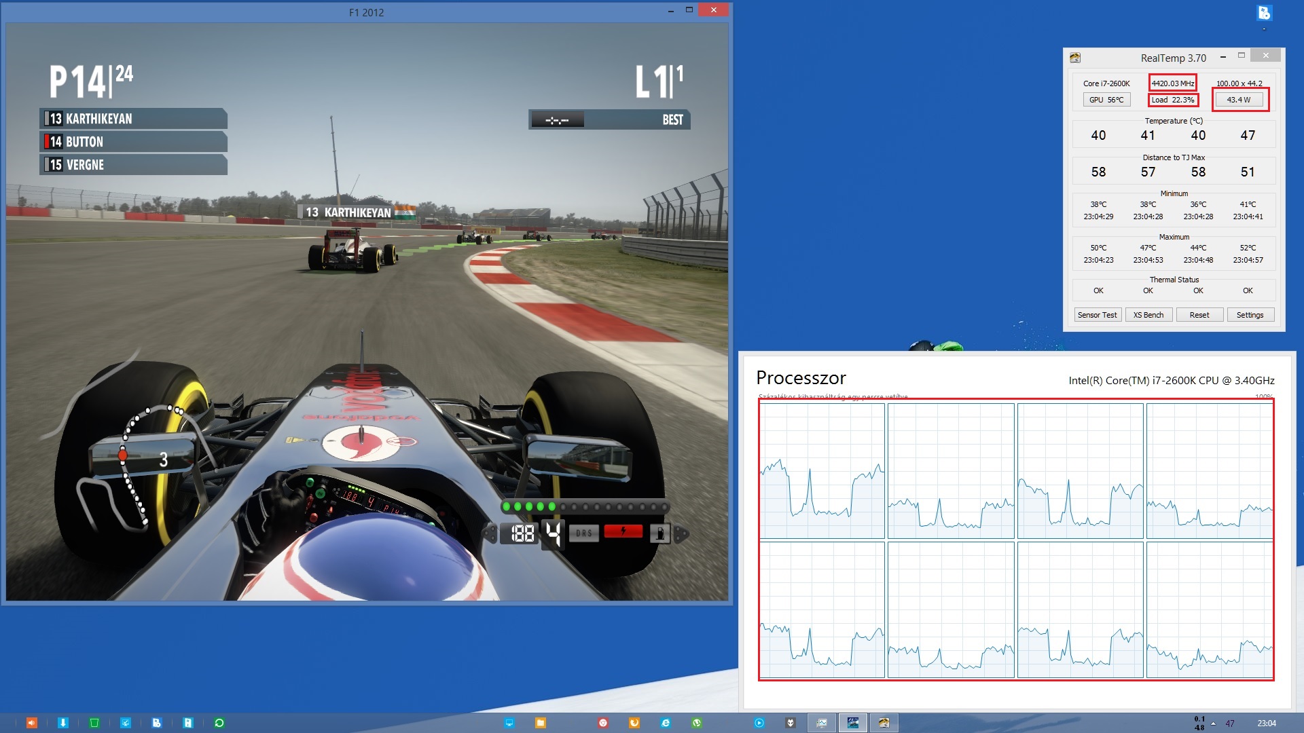Open the blue computer icon in taskbar
This screenshot has height=733, width=1304.
point(509,723)
